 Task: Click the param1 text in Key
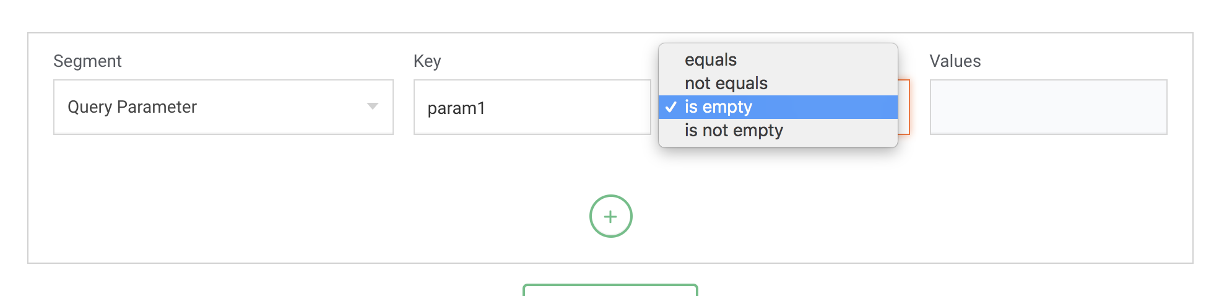[x=456, y=108]
